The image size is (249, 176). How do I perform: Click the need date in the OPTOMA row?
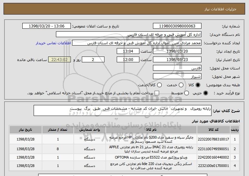pos(26,157)
